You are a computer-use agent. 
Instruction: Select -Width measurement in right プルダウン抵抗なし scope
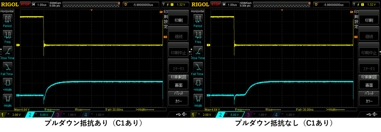pyautogui.click(x=197, y=100)
